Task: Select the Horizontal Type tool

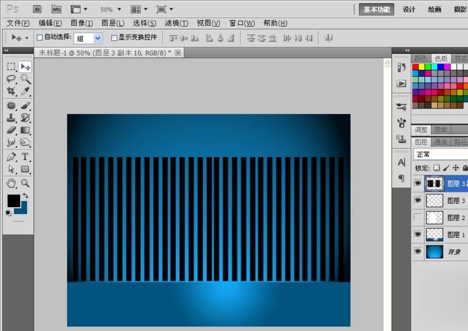Action: pos(25,157)
